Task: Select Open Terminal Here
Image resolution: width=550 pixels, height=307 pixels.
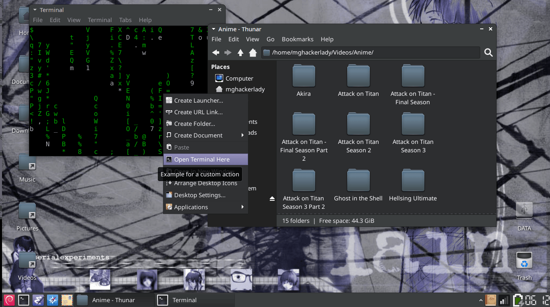Action: click(x=202, y=160)
